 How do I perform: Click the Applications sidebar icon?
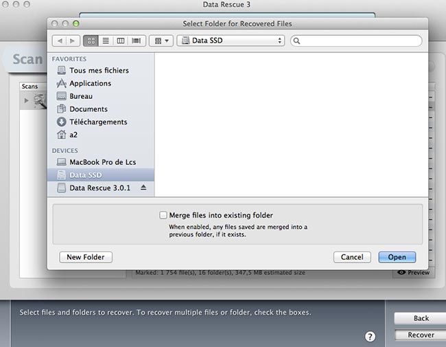(x=62, y=83)
